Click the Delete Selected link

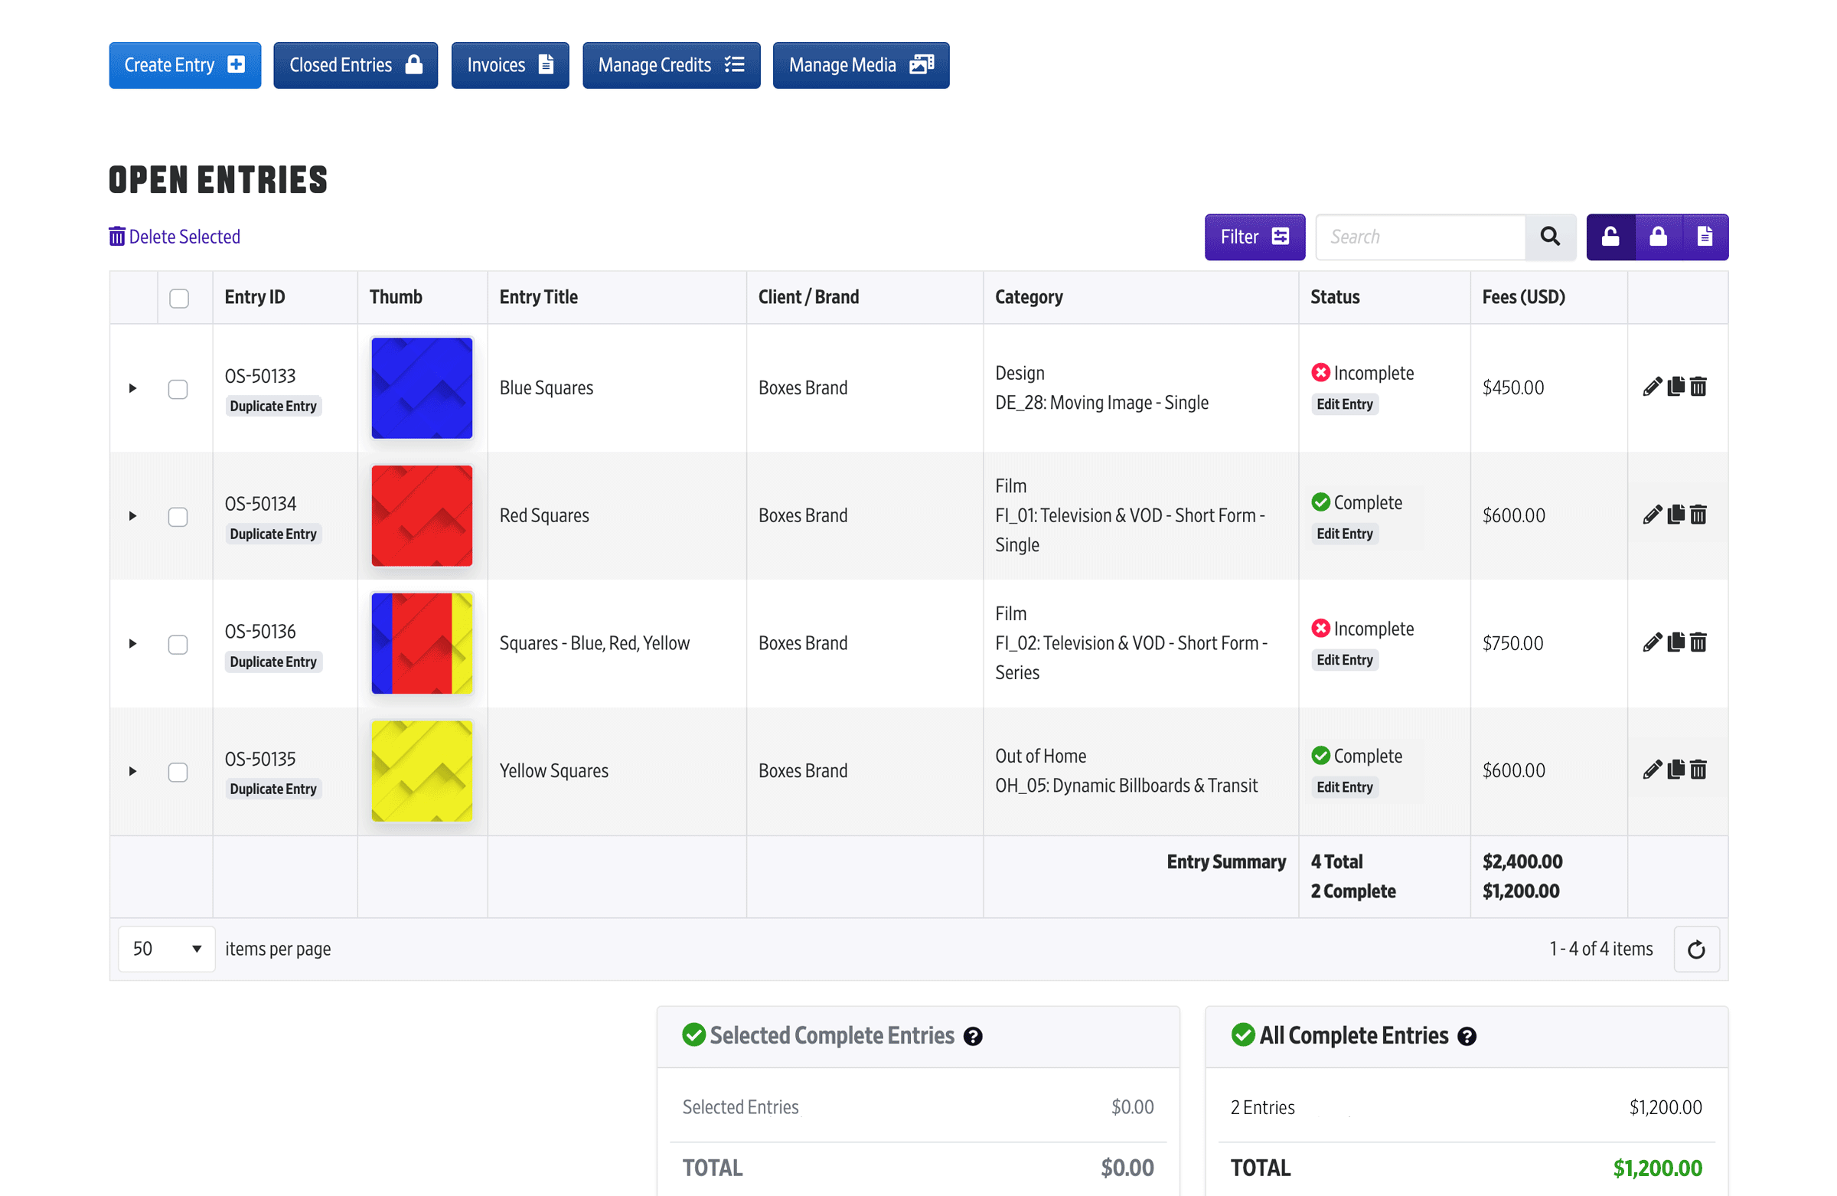click(x=175, y=237)
